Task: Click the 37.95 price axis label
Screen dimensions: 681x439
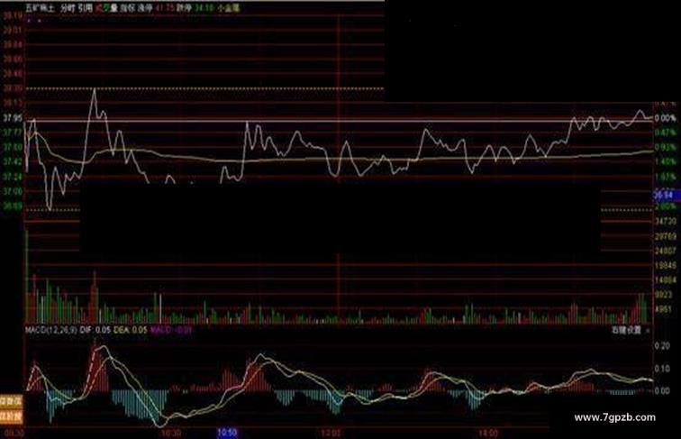Action: point(13,118)
